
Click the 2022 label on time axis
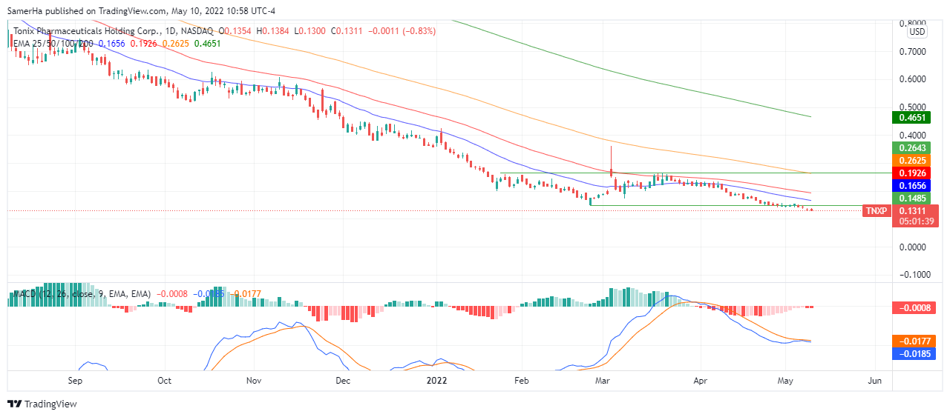[437, 380]
